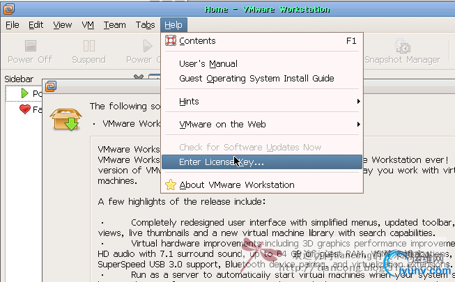Select the red heart Favorites item

[25, 109]
